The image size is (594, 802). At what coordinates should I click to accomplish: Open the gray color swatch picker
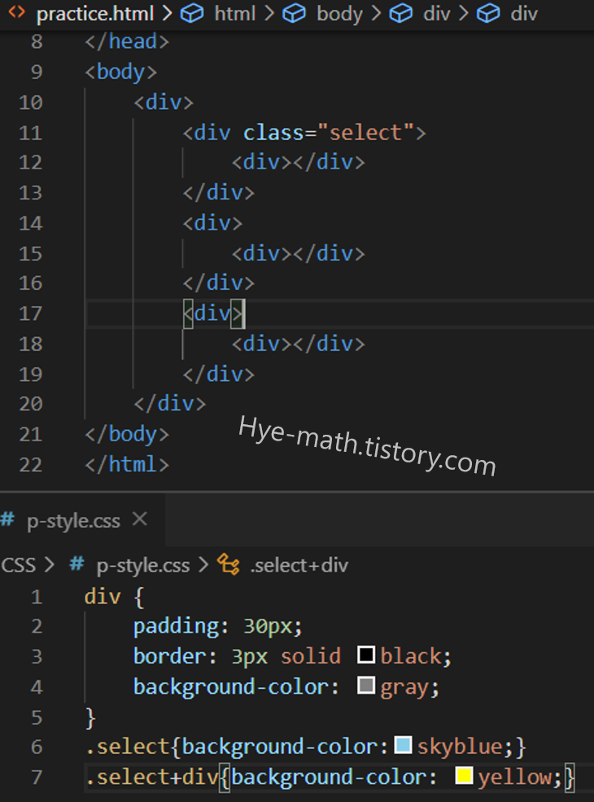click(x=366, y=685)
